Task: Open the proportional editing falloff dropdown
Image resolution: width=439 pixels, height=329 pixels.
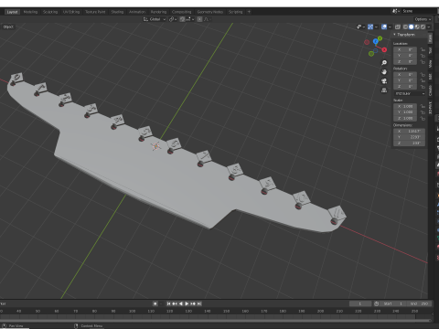Action: click(x=208, y=19)
